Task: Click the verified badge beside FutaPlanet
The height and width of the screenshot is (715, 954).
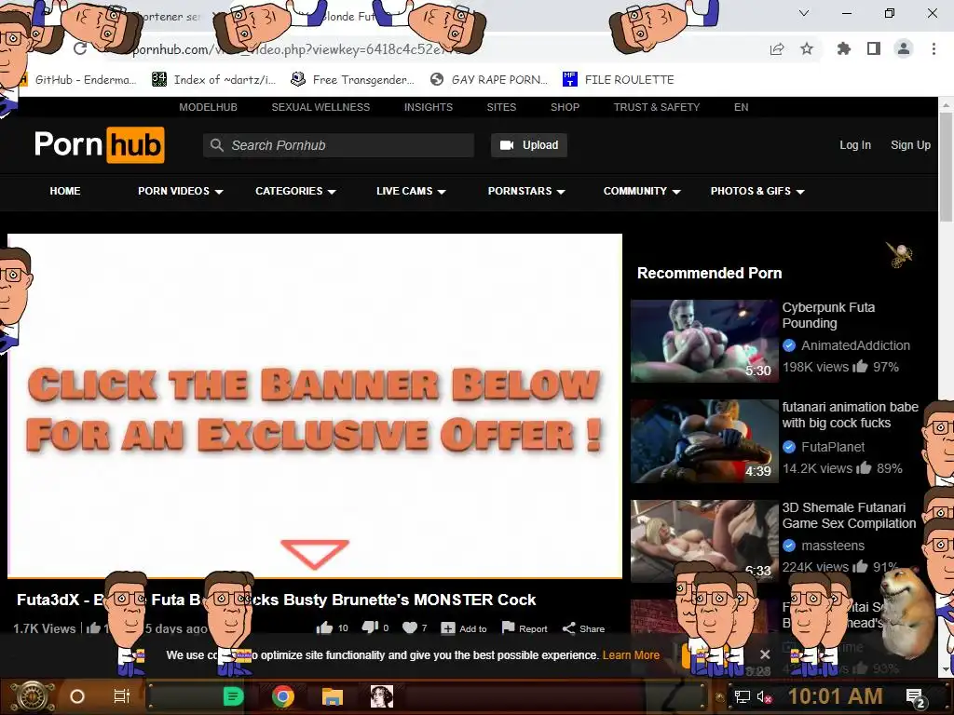Action: 789,447
